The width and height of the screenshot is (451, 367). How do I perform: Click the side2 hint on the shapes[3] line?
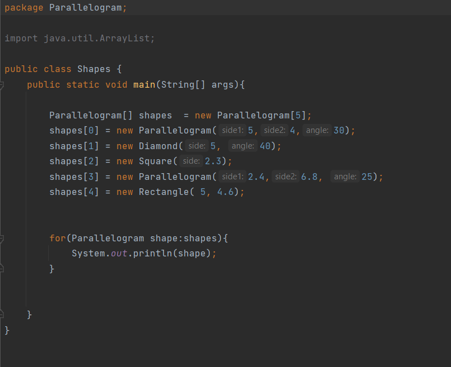pyautogui.click(x=285, y=177)
